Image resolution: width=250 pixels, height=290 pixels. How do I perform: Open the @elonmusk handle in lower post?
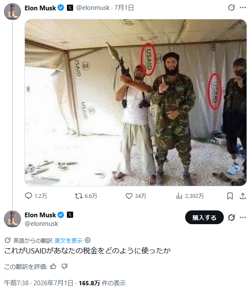click(x=41, y=224)
